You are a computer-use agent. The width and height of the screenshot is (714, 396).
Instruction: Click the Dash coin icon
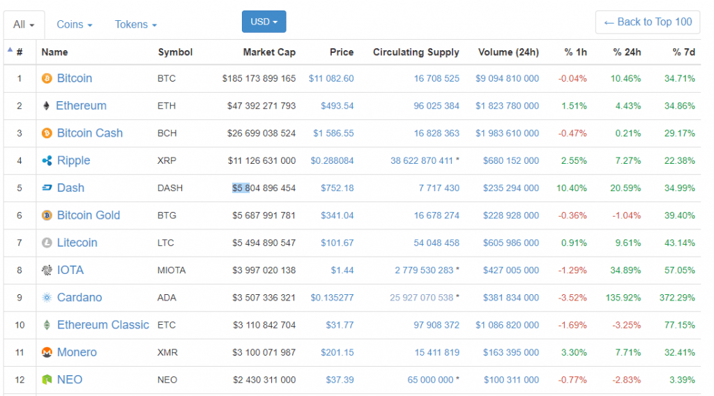(x=47, y=188)
